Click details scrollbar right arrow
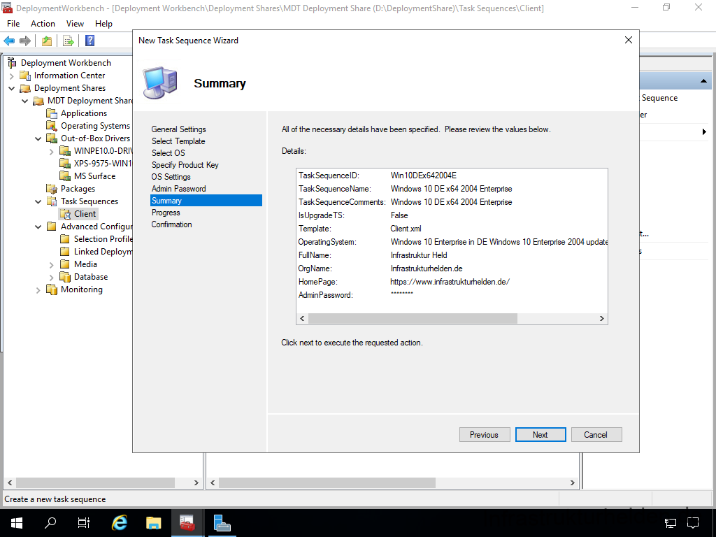This screenshot has height=537, width=716. pyautogui.click(x=602, y=319)
